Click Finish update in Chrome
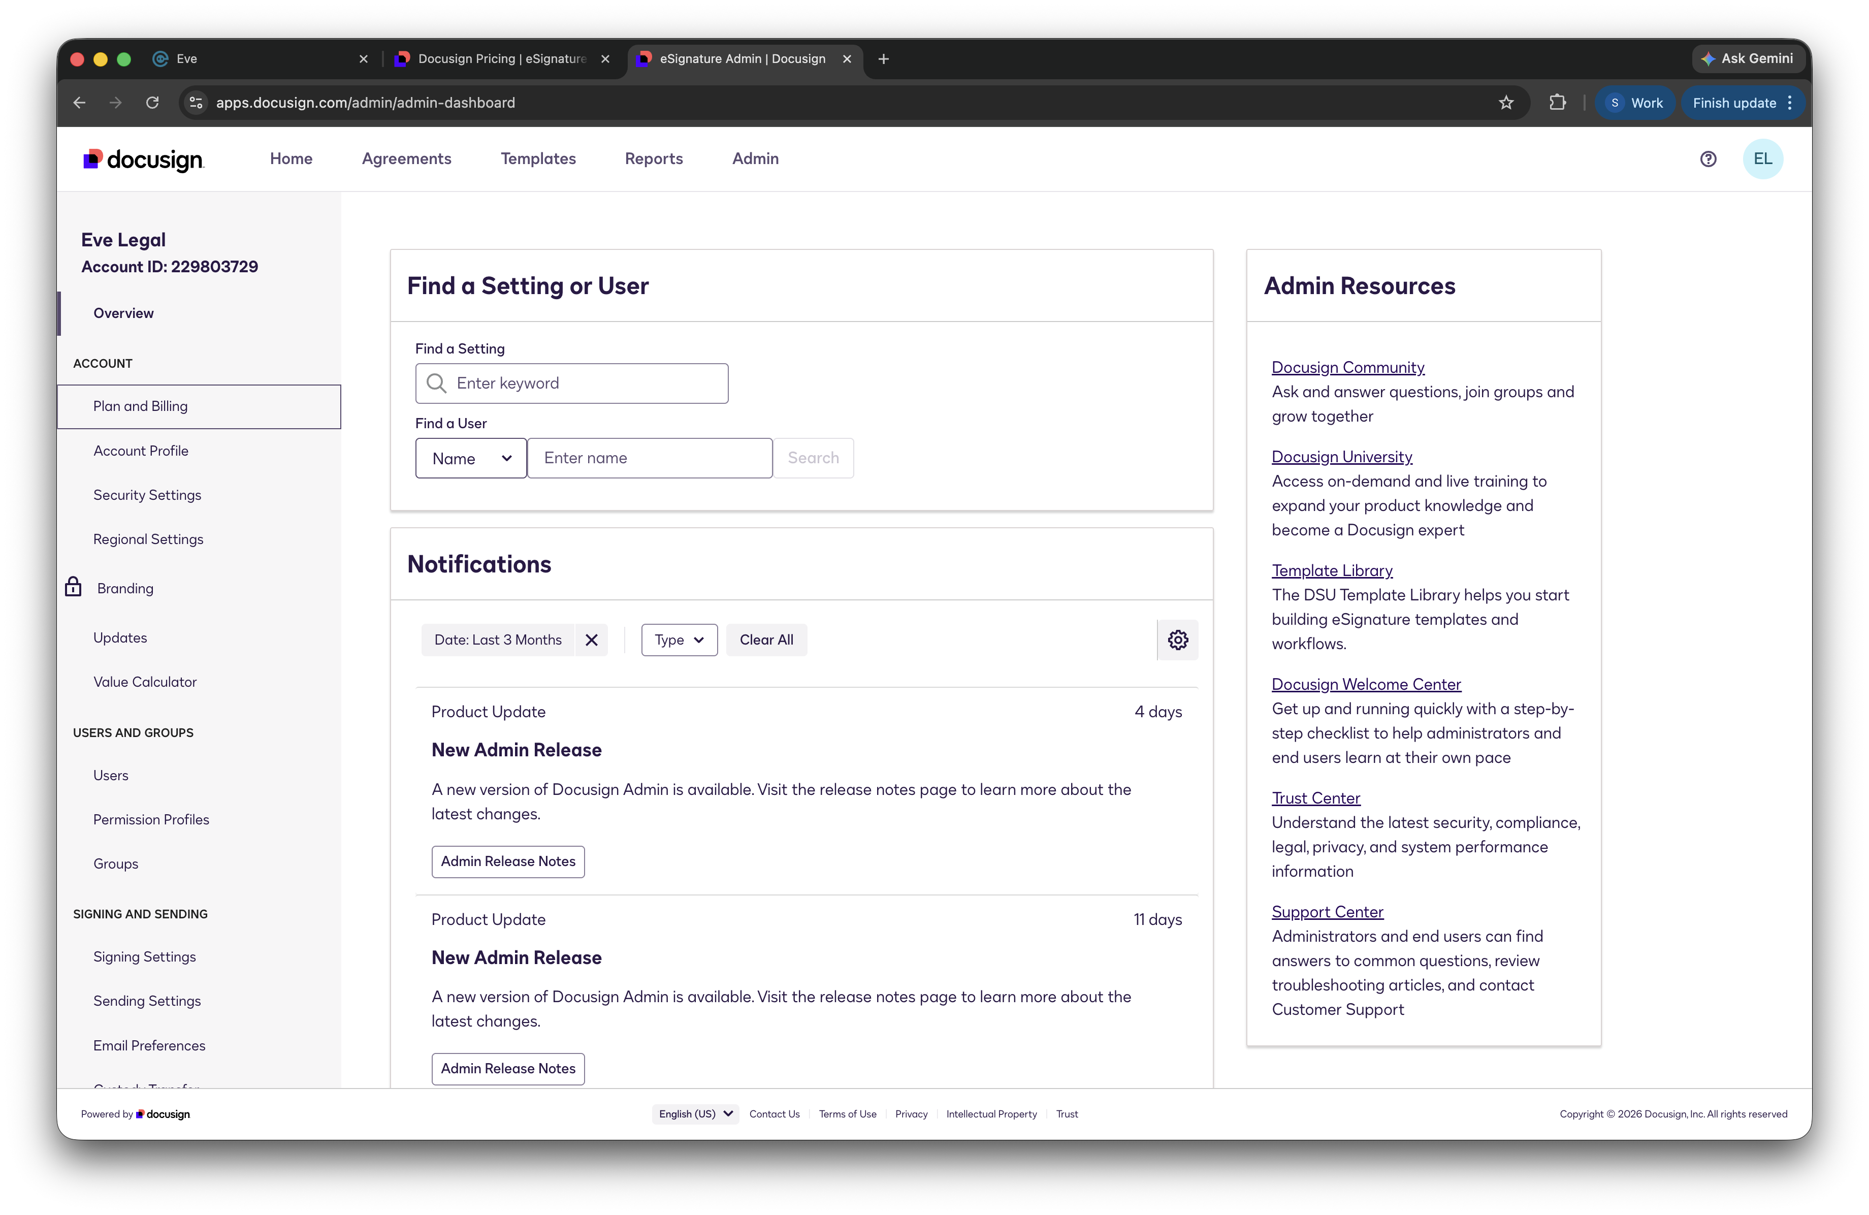This screenshot has width=1869, height=1215. pyautogui.click(x=1734, y=103)
